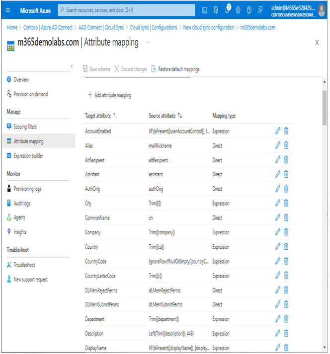
Task: Click the Trim([company]) source expression
Action: (162, 232)
